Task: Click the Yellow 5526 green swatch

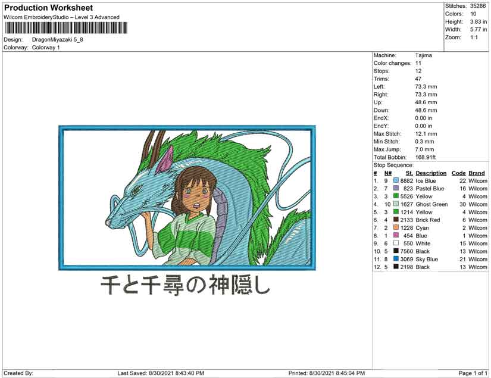Action: [x=396, y=196]
